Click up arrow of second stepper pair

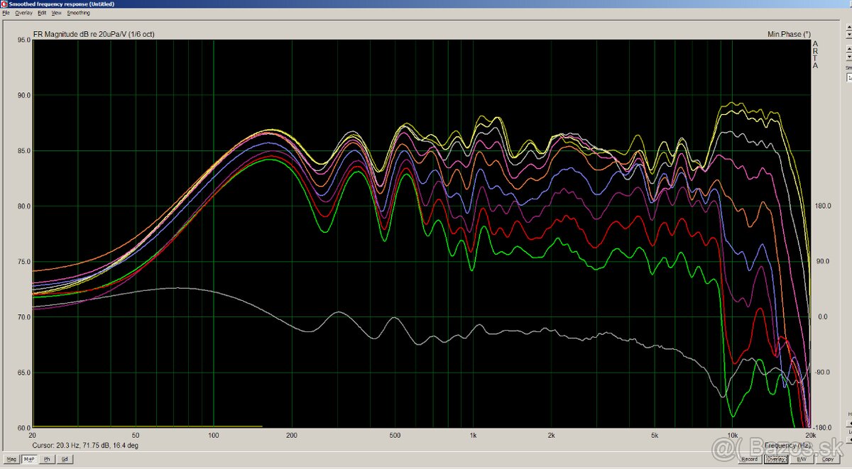point(848,50)
